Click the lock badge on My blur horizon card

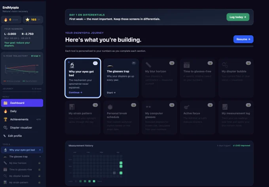coord(172,63)
